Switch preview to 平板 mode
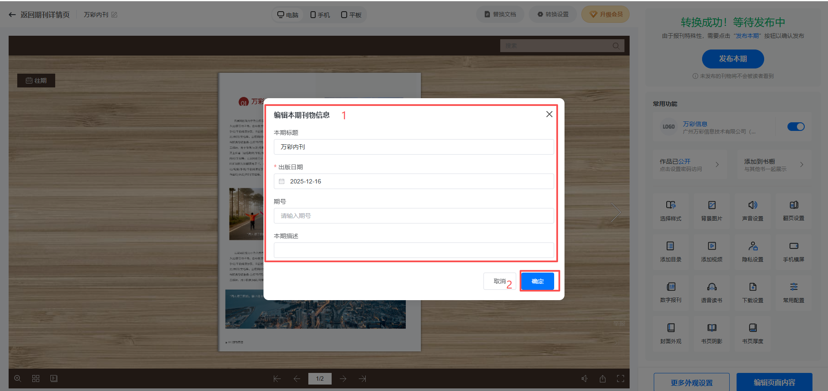Screen dimensions: 828x391 click(x=351, y=15)
